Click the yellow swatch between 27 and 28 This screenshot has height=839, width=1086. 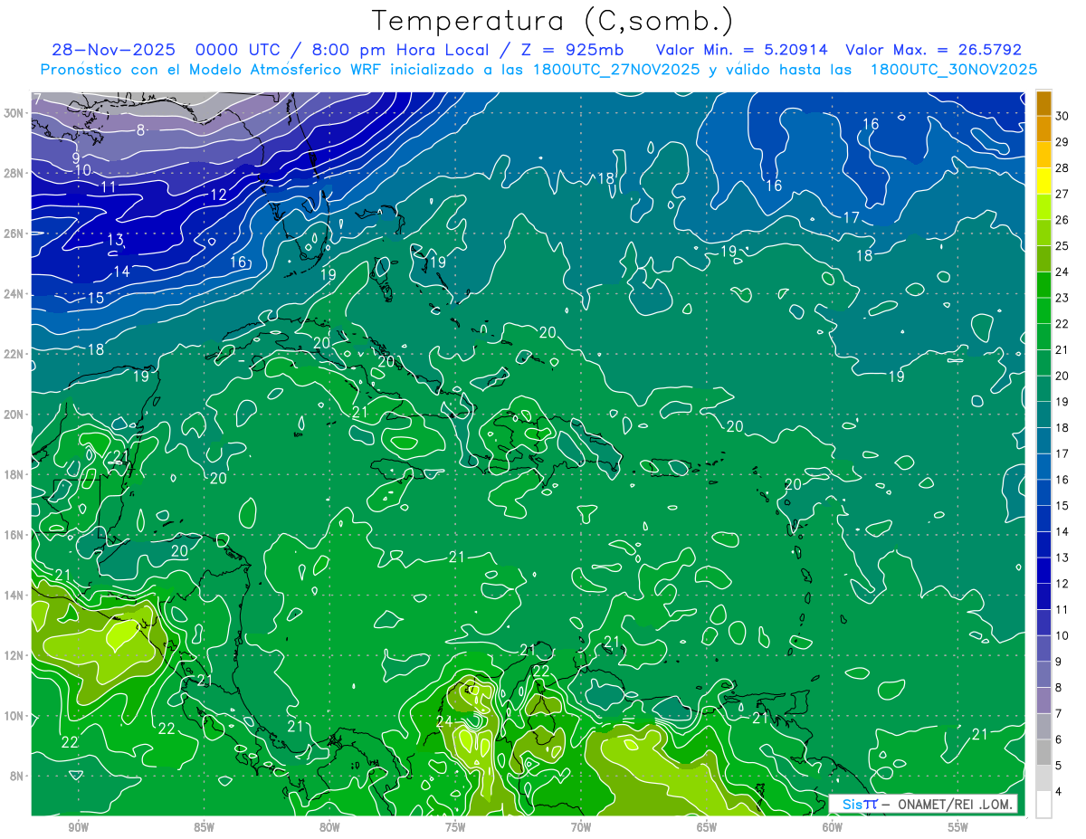(x=1043, y=181)
